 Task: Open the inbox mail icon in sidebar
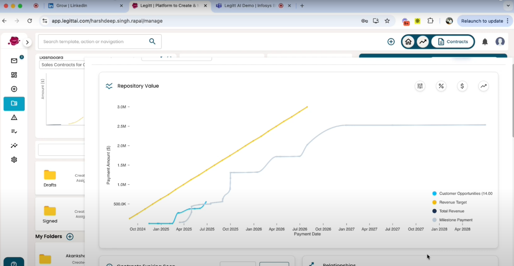(x=14, y=61)
